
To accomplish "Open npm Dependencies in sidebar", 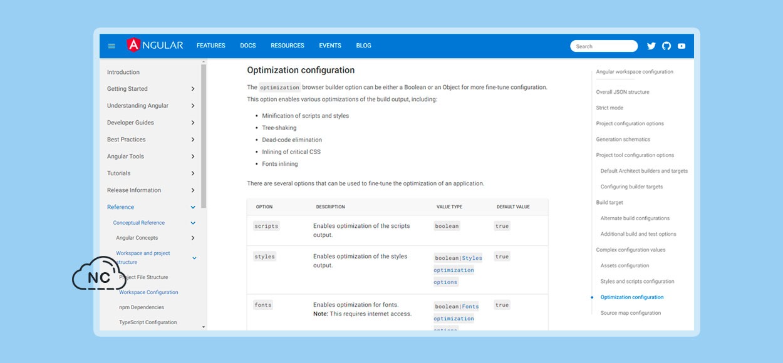I will point(142,307).
